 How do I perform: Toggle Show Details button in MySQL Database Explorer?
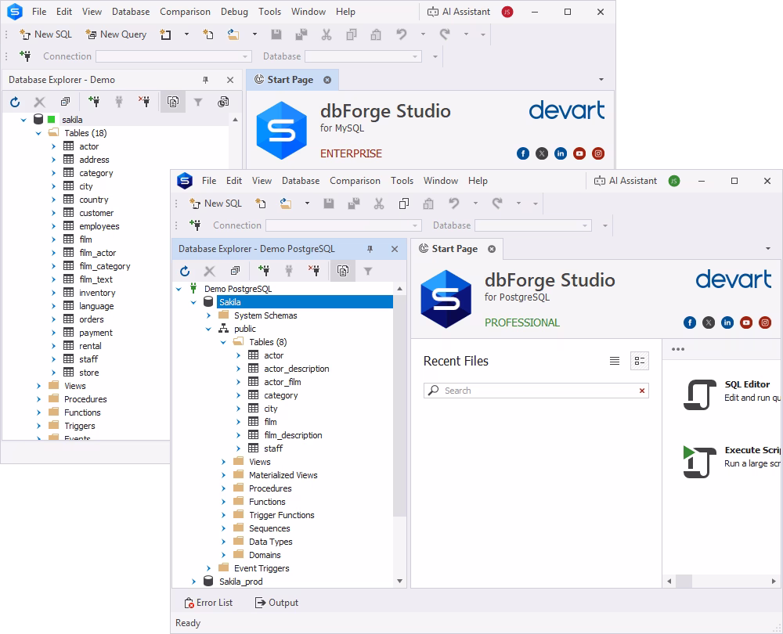click(x=173, y=103)
